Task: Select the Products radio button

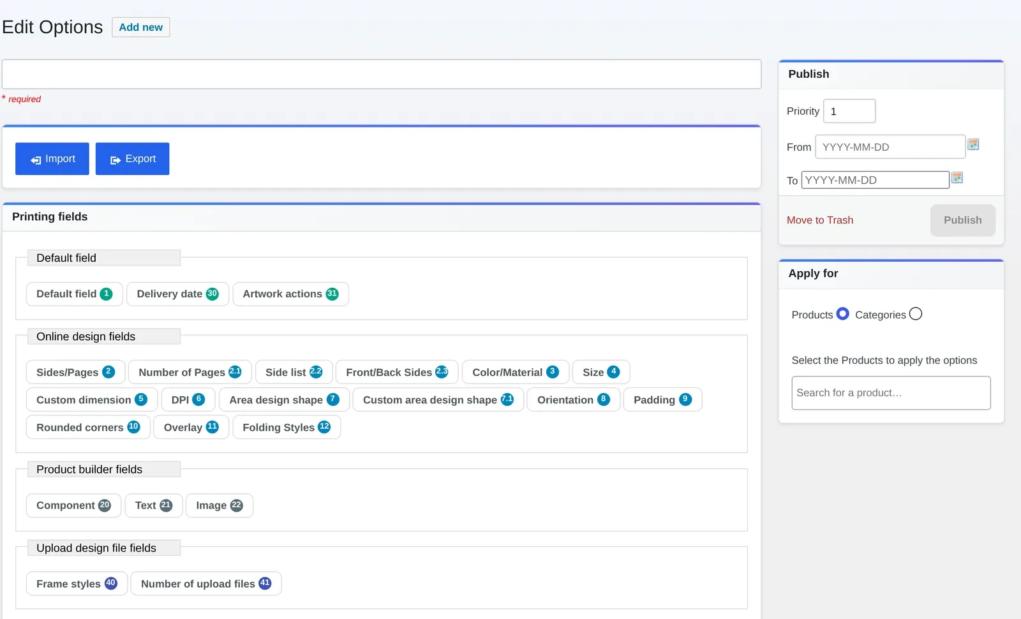Action: click(842, 314)
